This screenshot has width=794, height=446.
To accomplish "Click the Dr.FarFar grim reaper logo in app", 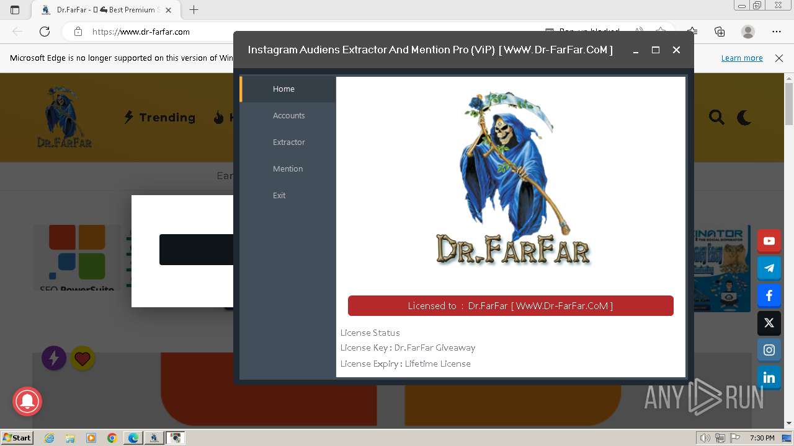I will tap(512, 180).
